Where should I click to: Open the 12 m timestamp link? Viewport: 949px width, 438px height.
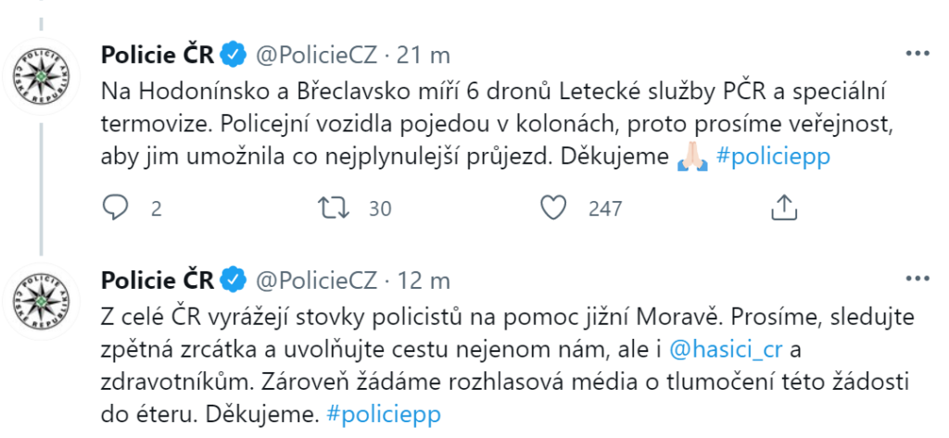click(424, 279)
